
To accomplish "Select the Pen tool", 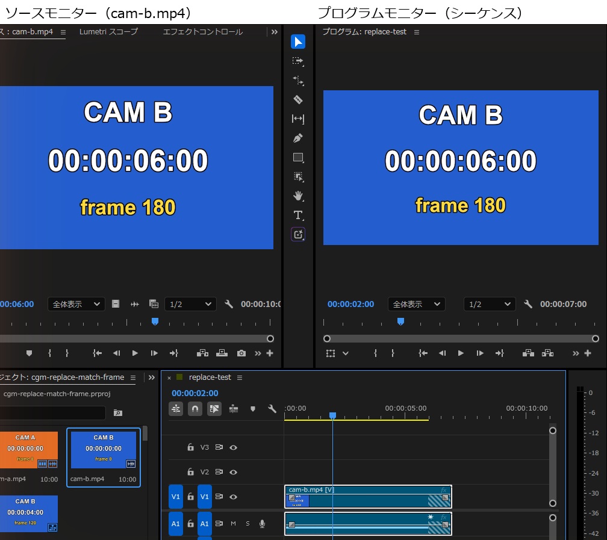I will 297,138.
